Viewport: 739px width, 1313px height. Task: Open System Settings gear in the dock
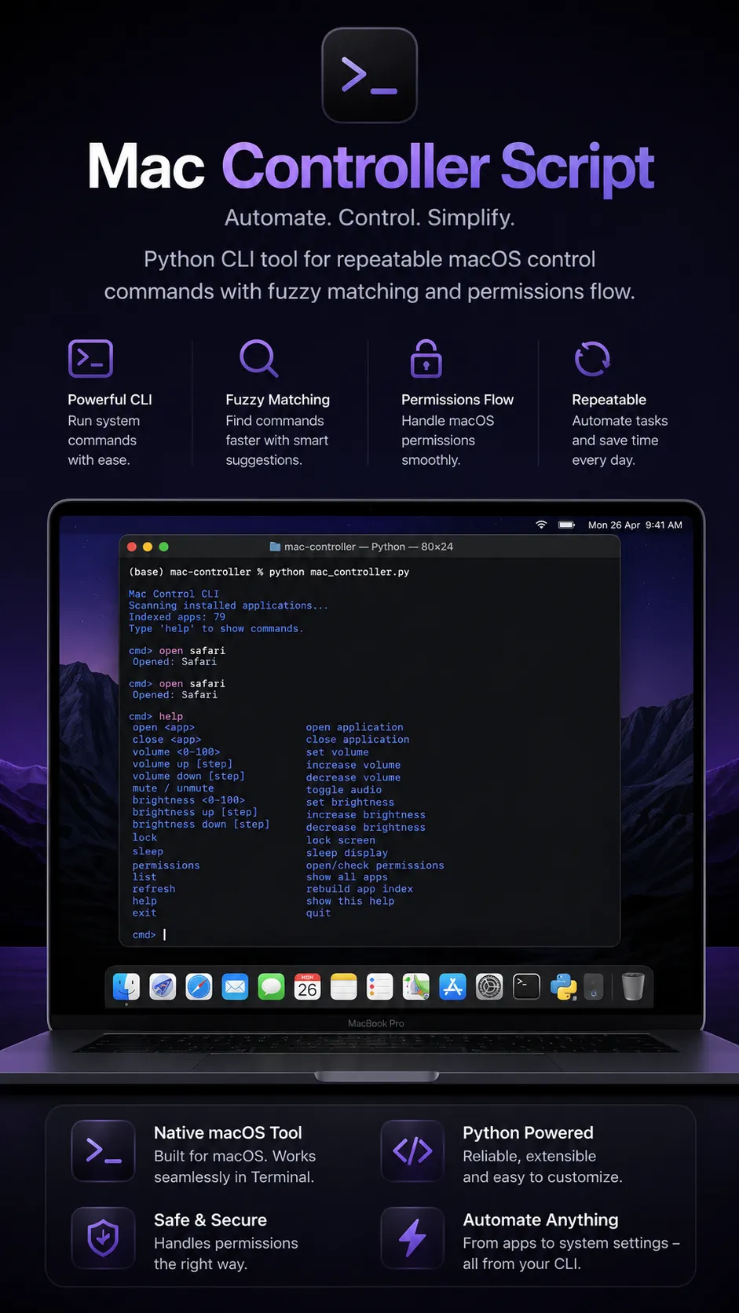[489, 987]
